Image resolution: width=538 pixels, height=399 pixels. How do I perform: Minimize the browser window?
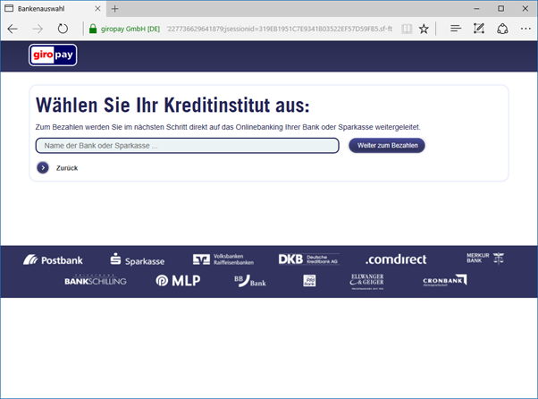[476, 9]
